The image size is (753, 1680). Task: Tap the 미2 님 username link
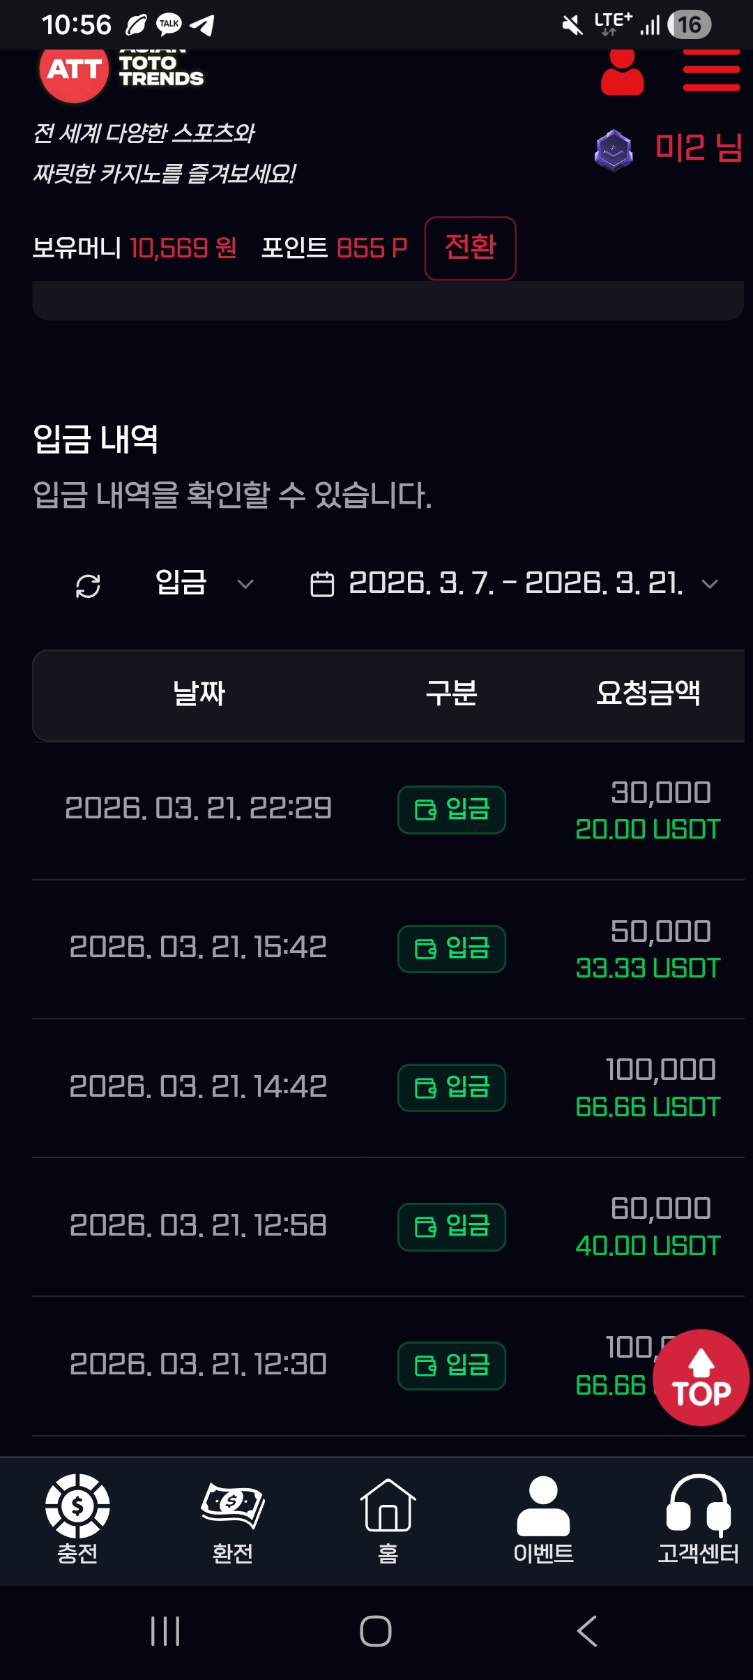[698, 148]
